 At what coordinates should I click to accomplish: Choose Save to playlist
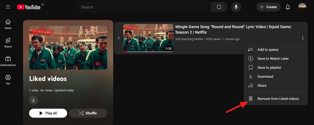[x=276, y=67]
